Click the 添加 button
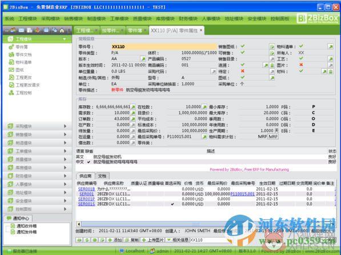The image size is (341, 255). click(115, 240)
